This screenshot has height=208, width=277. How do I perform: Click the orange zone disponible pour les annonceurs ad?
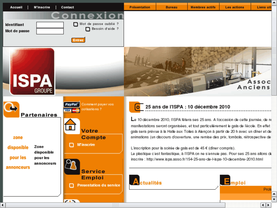(x=18, y=152)
